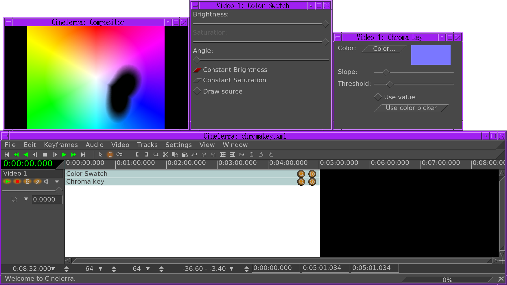The width and height of the screenshot is (507, 285).
Task: Click the splice toolbar icon
Action: [x=156, y=155]
